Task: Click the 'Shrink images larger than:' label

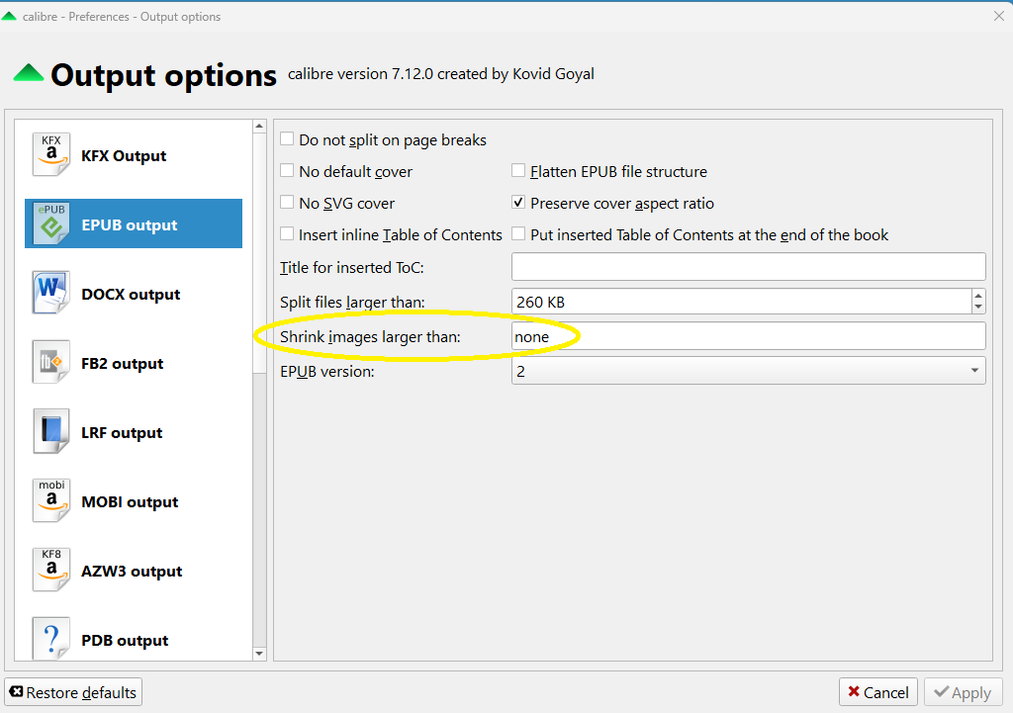Action: click(370, 336)
